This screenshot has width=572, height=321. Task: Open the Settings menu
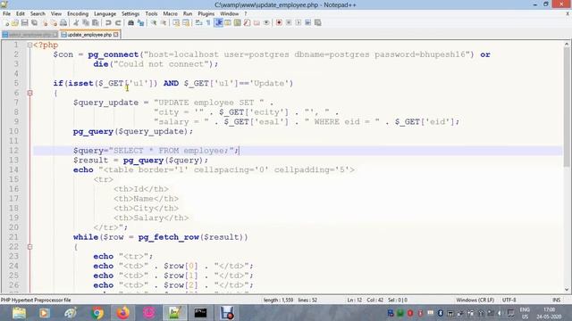pyautogui.click(x=130, y=14)
